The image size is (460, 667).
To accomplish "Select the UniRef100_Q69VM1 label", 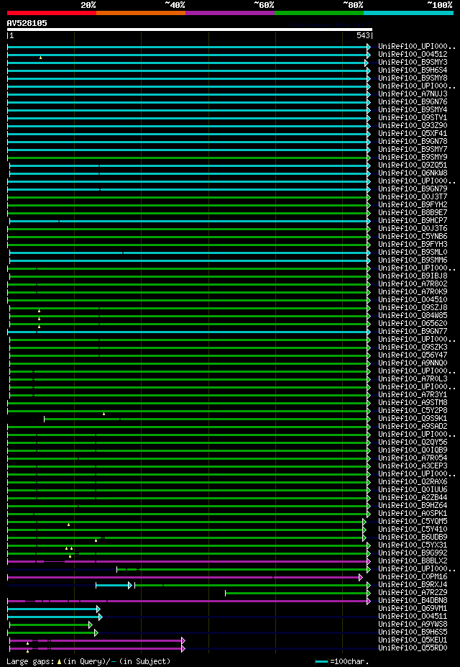I will [x=413, y=609].
